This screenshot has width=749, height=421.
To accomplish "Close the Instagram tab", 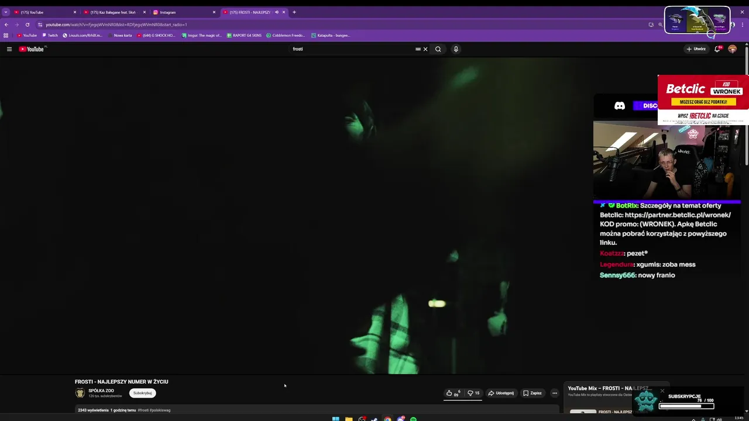I will (214, 12).
